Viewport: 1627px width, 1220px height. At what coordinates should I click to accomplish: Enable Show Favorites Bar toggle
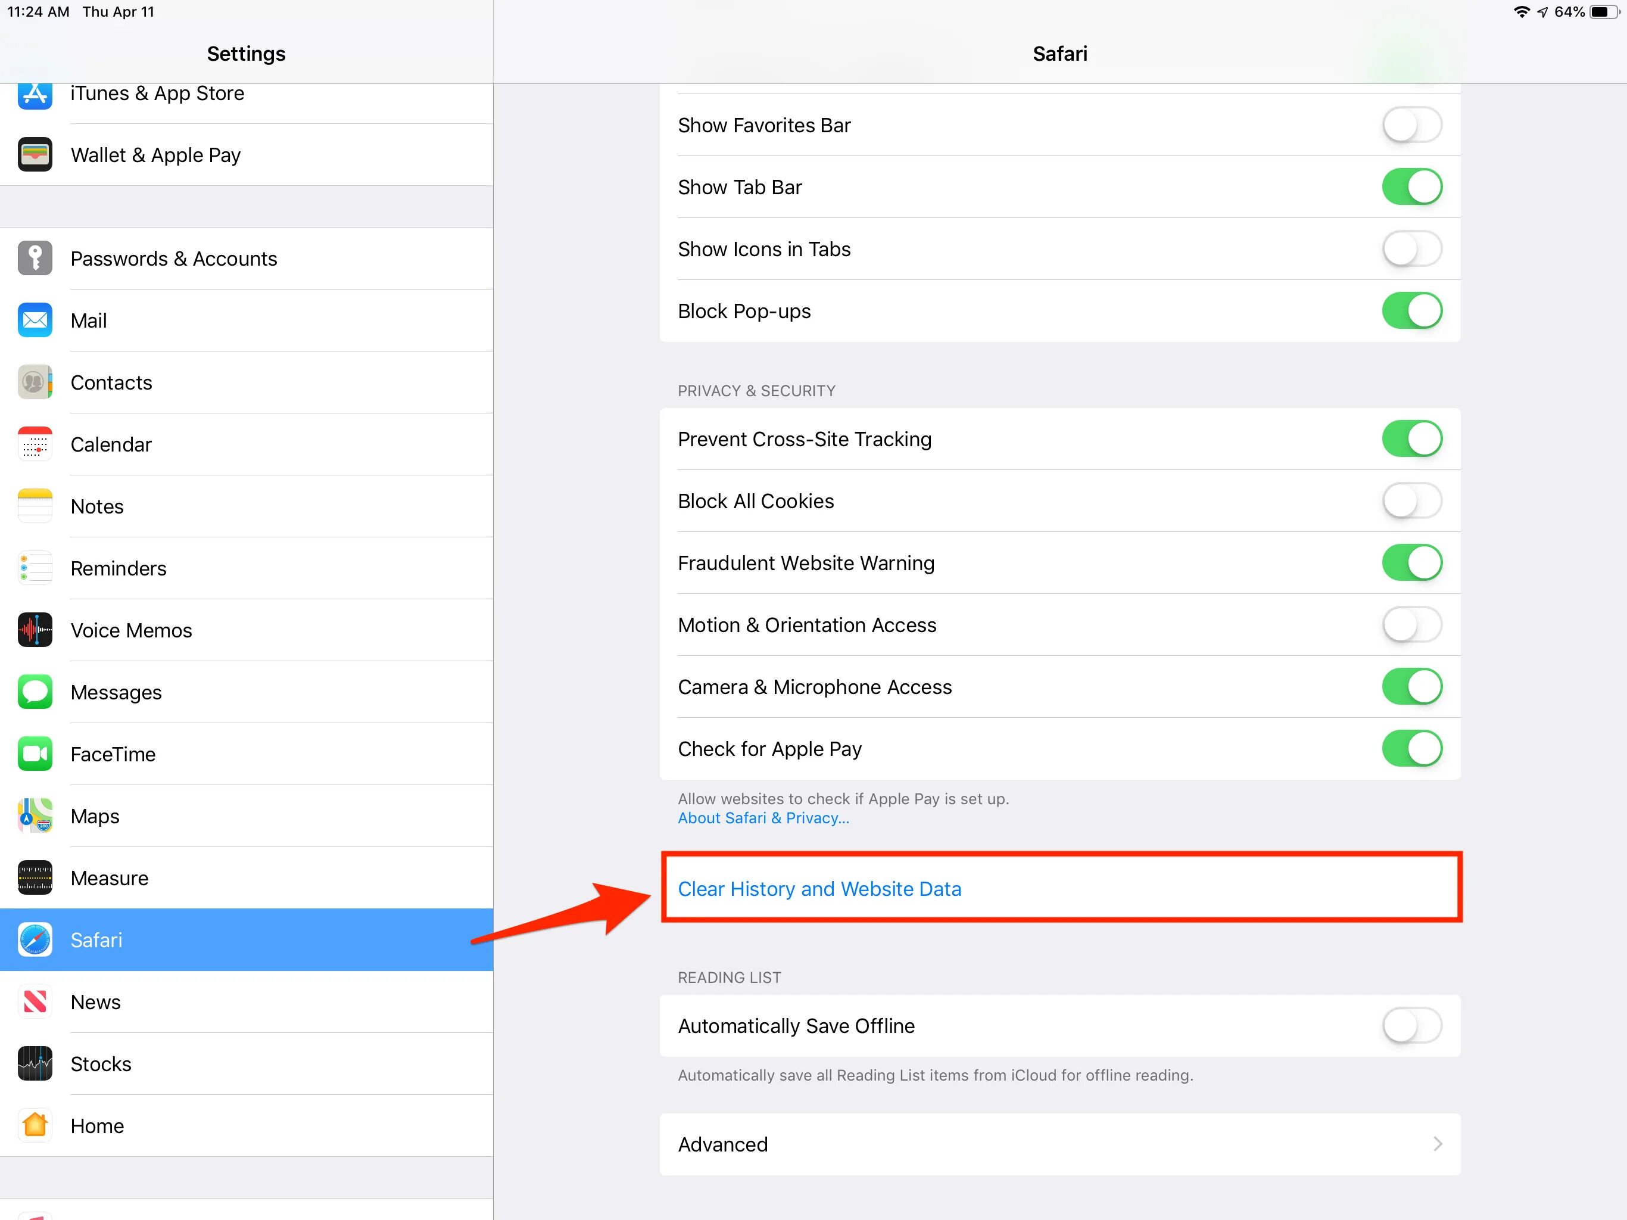(x=1410, y=125)
